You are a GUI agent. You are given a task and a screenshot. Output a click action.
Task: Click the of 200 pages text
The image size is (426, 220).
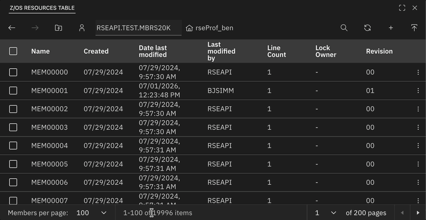[366, 213]
